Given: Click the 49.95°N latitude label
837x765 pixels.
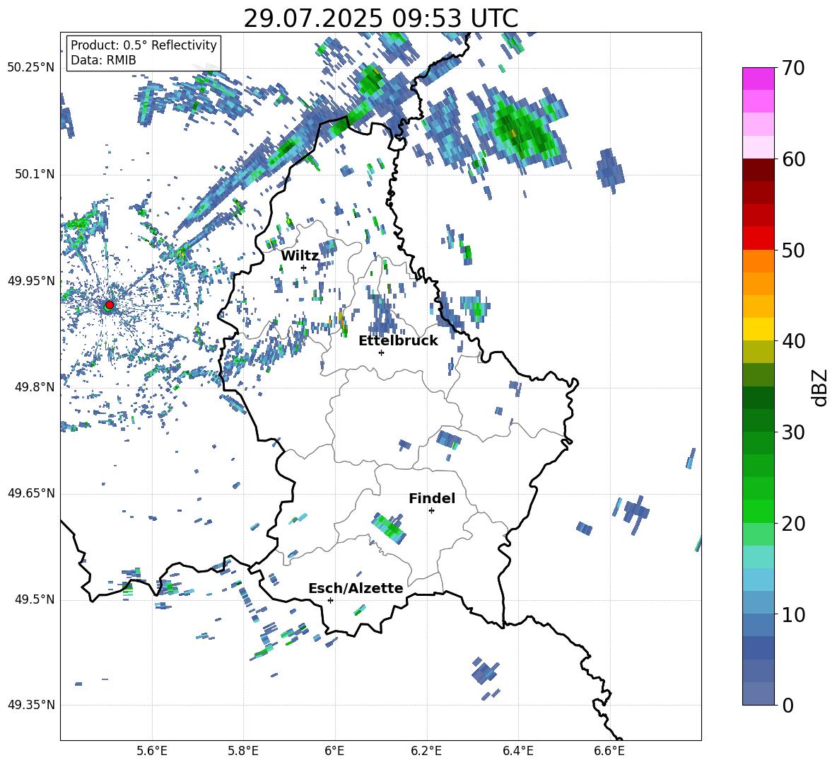Looking at the screenshot, I should [31, 281].
